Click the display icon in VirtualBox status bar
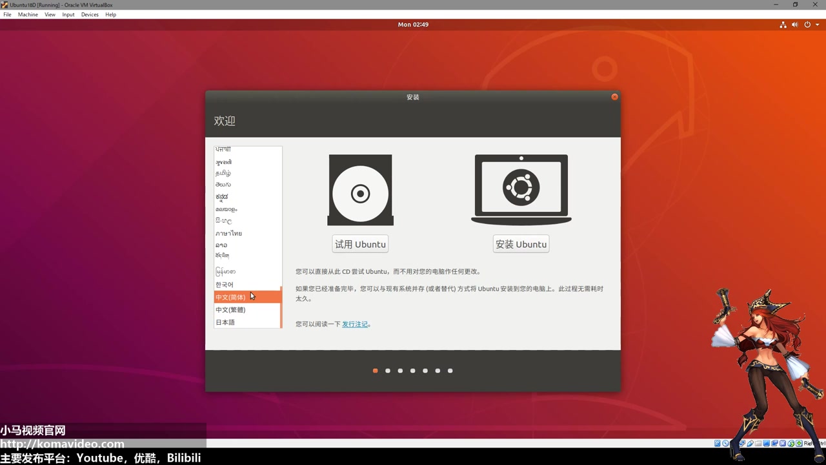The width and height of the screenshot is (826, 465). (766, 444)
